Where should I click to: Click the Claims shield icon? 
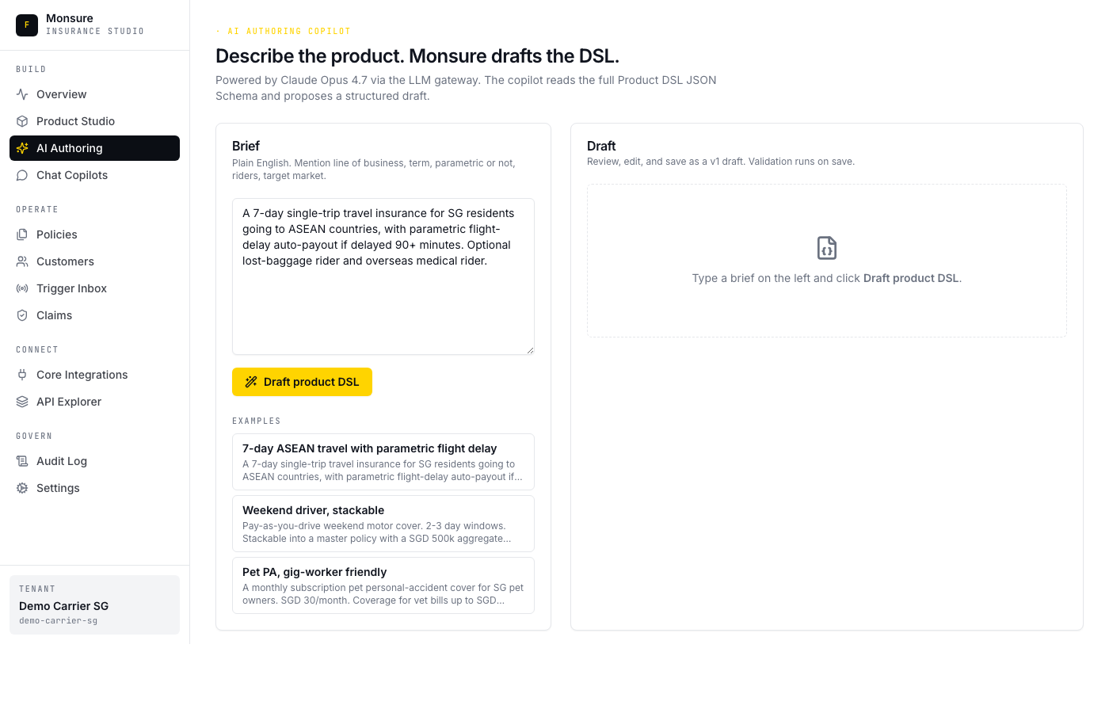tap(22, 315)
